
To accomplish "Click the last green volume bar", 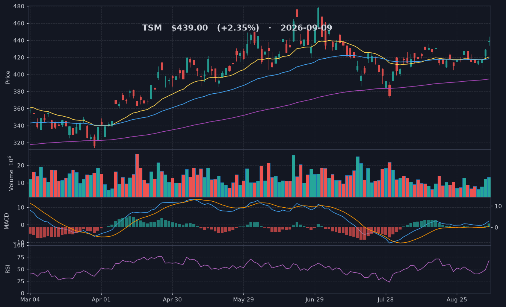I will coord(489,187).
